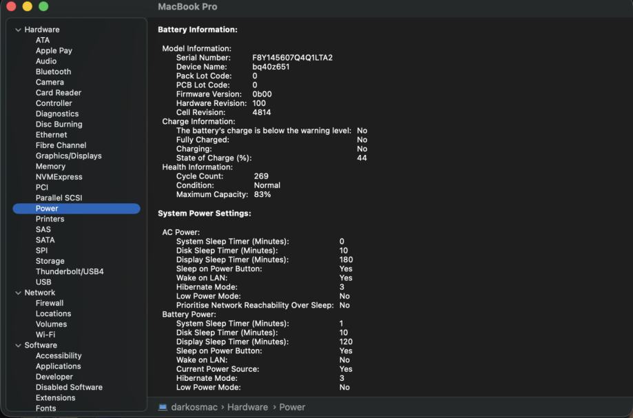Image resolution: width=633 pixels, height=418 pixels.
Task: Open the Extensions software entry
Action: (56, 398)
